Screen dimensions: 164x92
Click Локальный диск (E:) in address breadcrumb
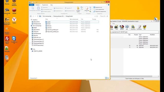pyautogui.click(x=58, y=16)
